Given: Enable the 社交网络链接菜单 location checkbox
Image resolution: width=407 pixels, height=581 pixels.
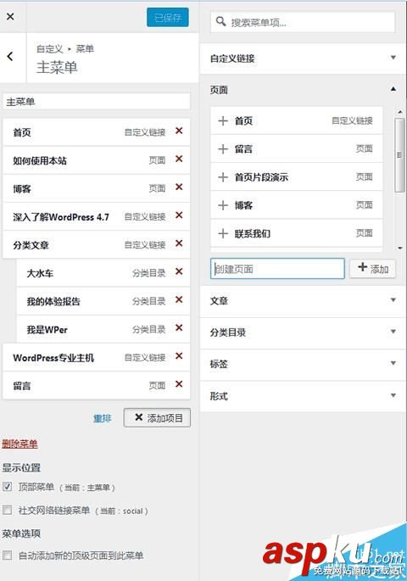Looking at the screenshot, I should 7,511.
